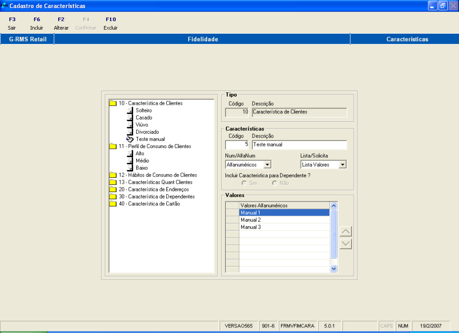Click the Características Código field showing 5

point(237,145)
